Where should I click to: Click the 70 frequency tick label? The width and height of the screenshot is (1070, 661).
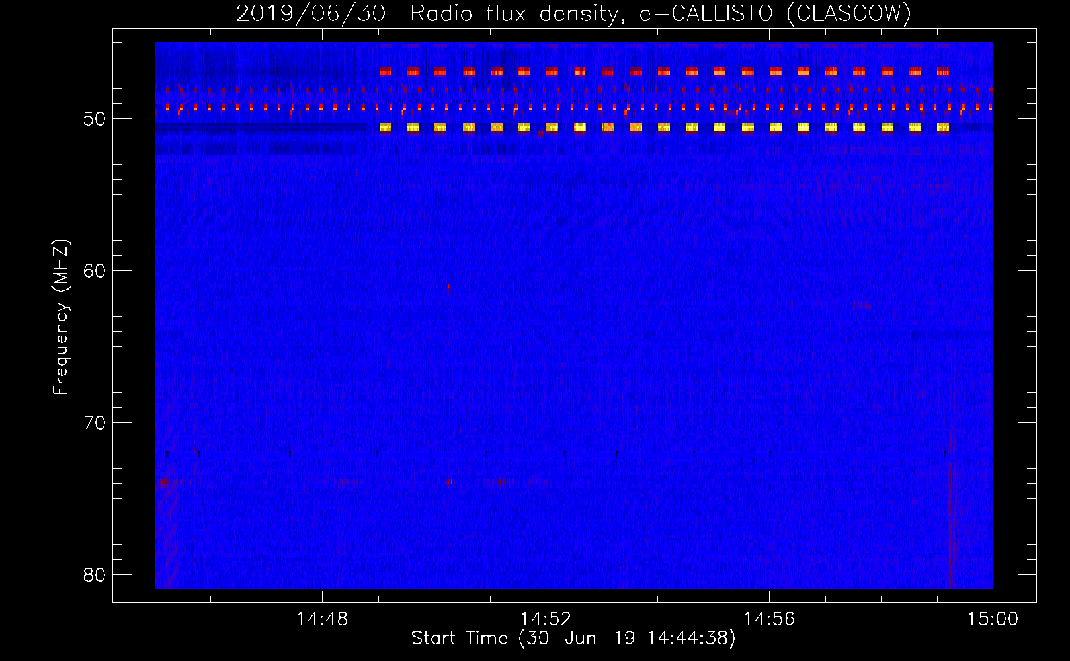pyautogui.click(x=95, y=423)
